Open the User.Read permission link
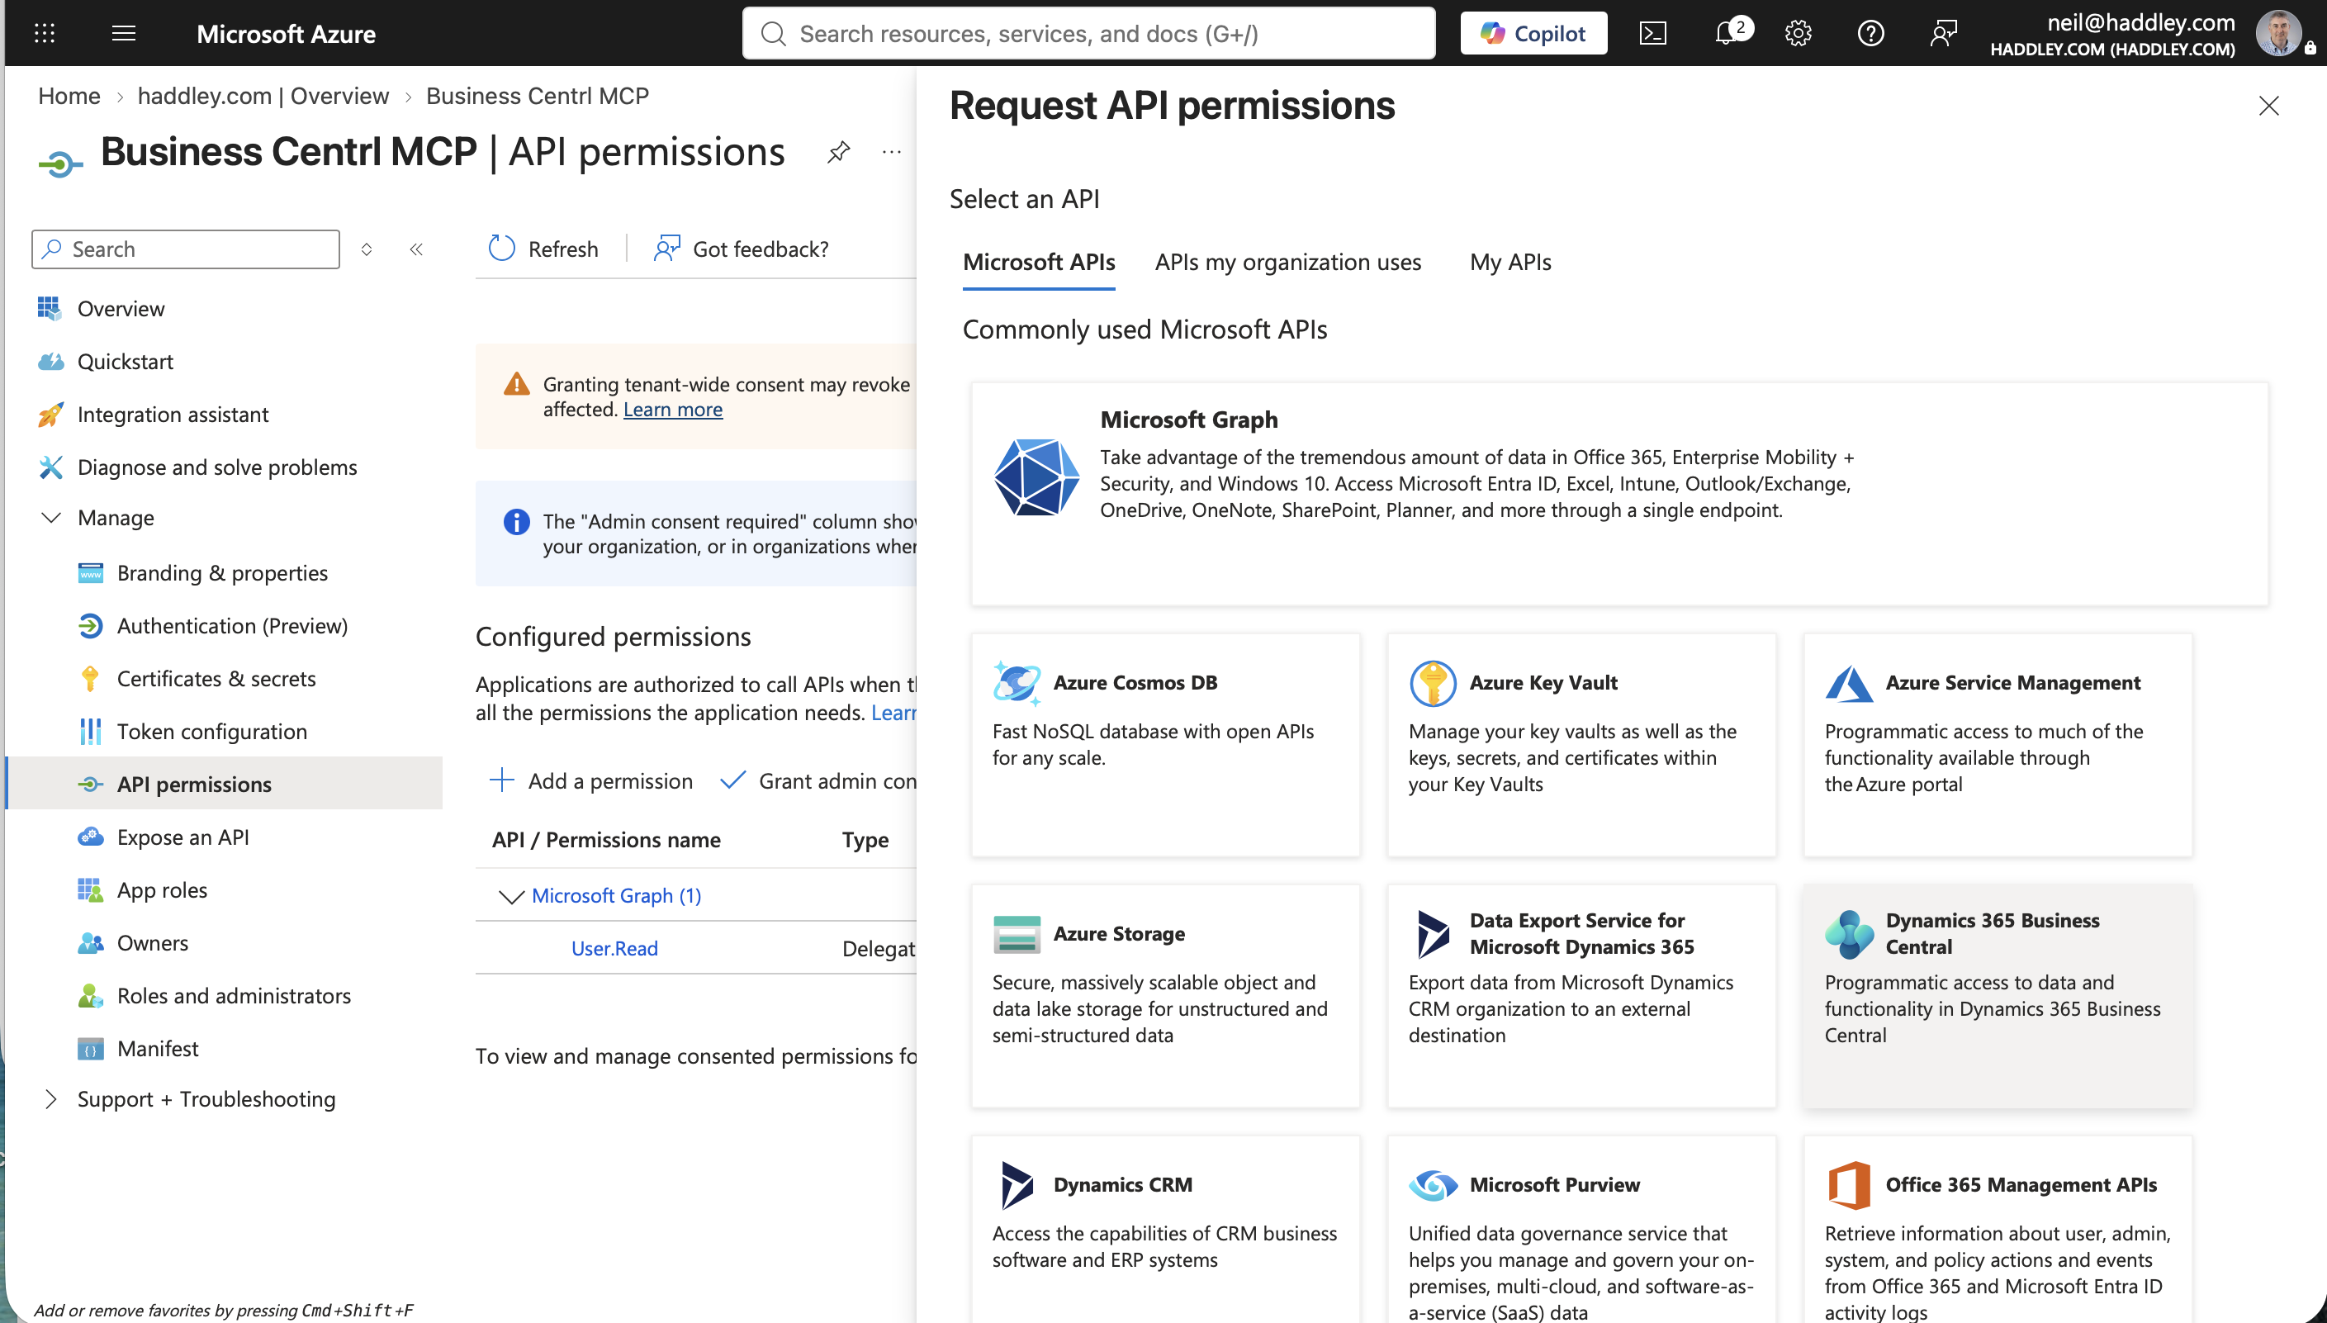This screenshot has width=2327, height=1323. click(x=614, y=949)
